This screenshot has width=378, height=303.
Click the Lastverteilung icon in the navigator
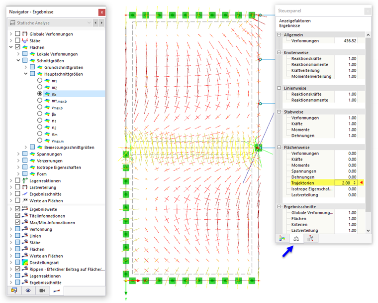click(x=24, y=187)
